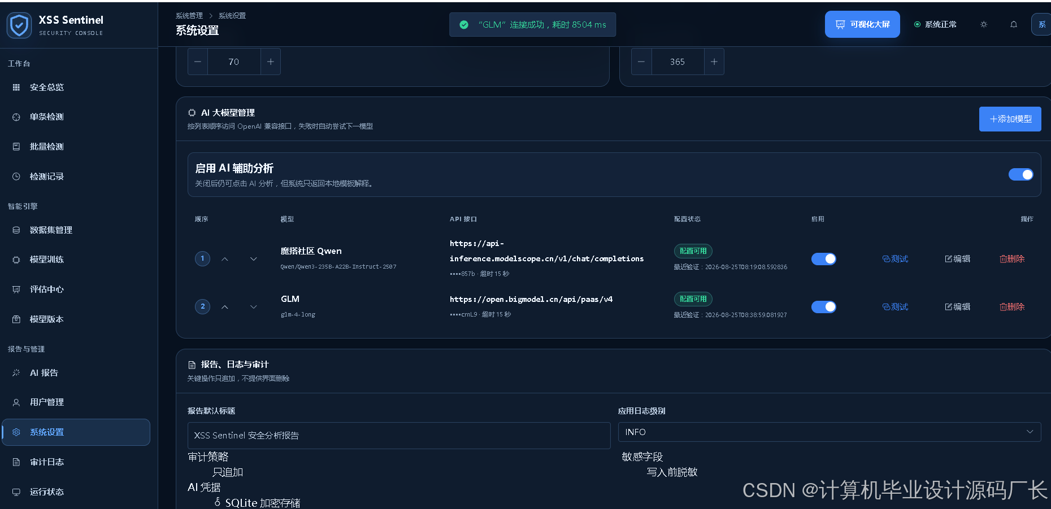
Task: Edit the GLM model entry
Action: [x=958, y=307]
